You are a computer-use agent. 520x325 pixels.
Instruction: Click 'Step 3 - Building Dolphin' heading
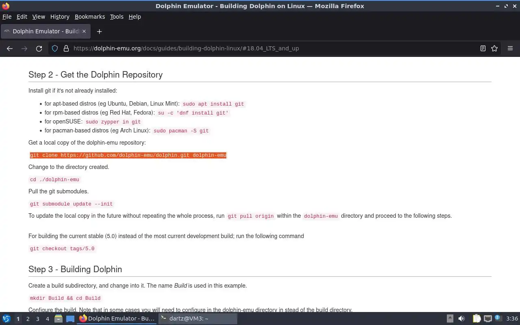click(75, 269)
